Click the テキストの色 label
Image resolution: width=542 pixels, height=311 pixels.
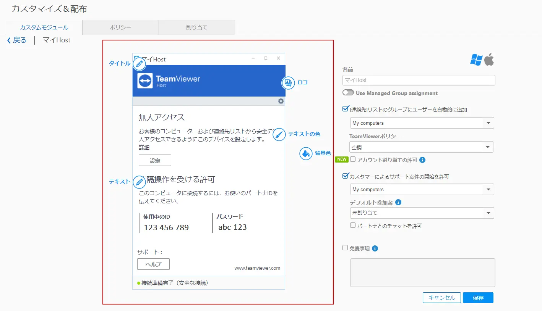(x=304, y=134)
